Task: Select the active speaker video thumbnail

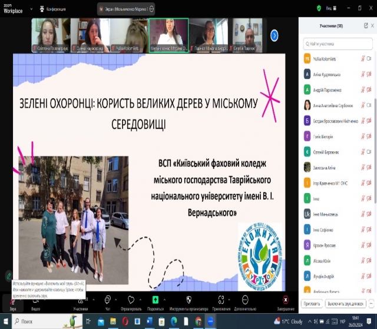Action: pos(168,35)
